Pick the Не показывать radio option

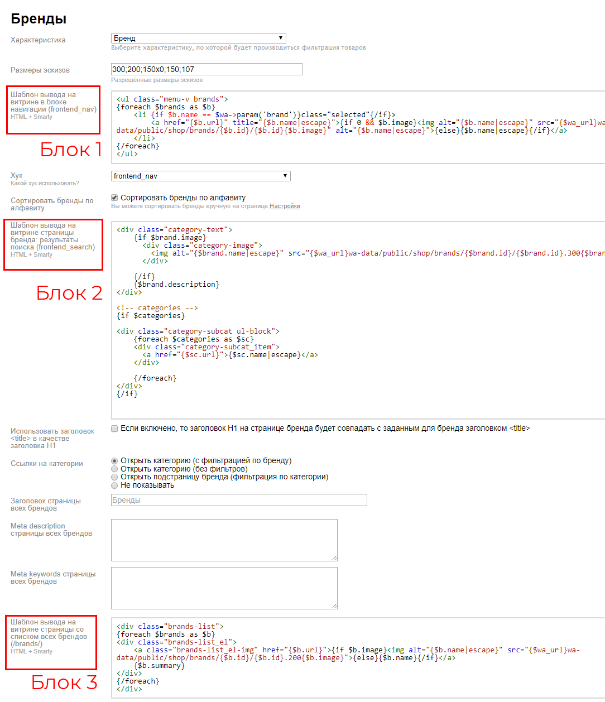point(114,485)
